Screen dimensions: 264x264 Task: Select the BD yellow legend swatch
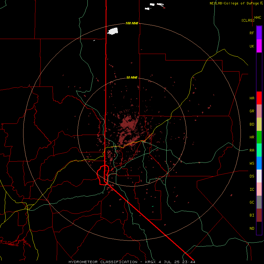point(259,124)
